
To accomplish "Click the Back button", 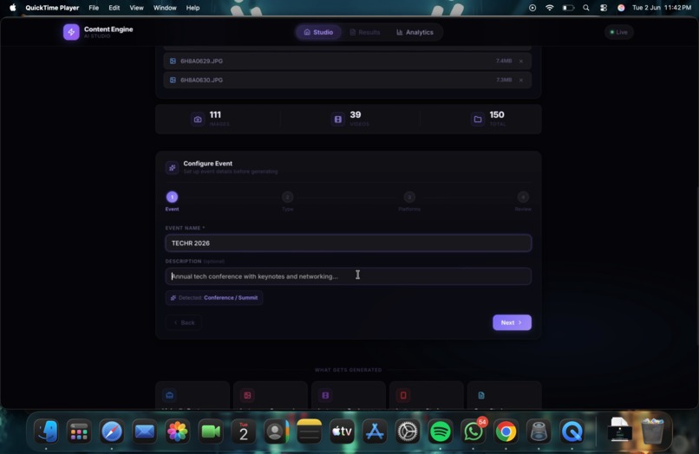I will click(184, 322).
